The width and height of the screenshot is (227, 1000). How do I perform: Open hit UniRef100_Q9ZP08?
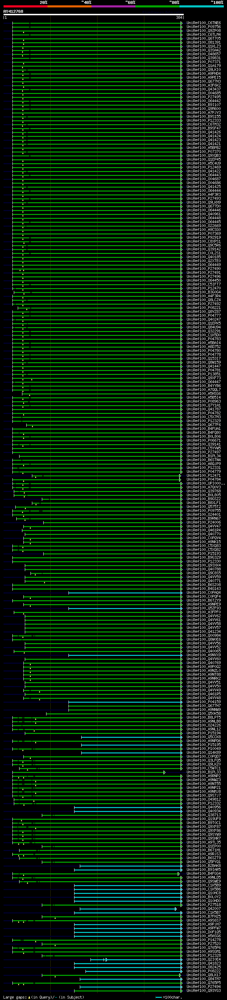pos(204,31)
